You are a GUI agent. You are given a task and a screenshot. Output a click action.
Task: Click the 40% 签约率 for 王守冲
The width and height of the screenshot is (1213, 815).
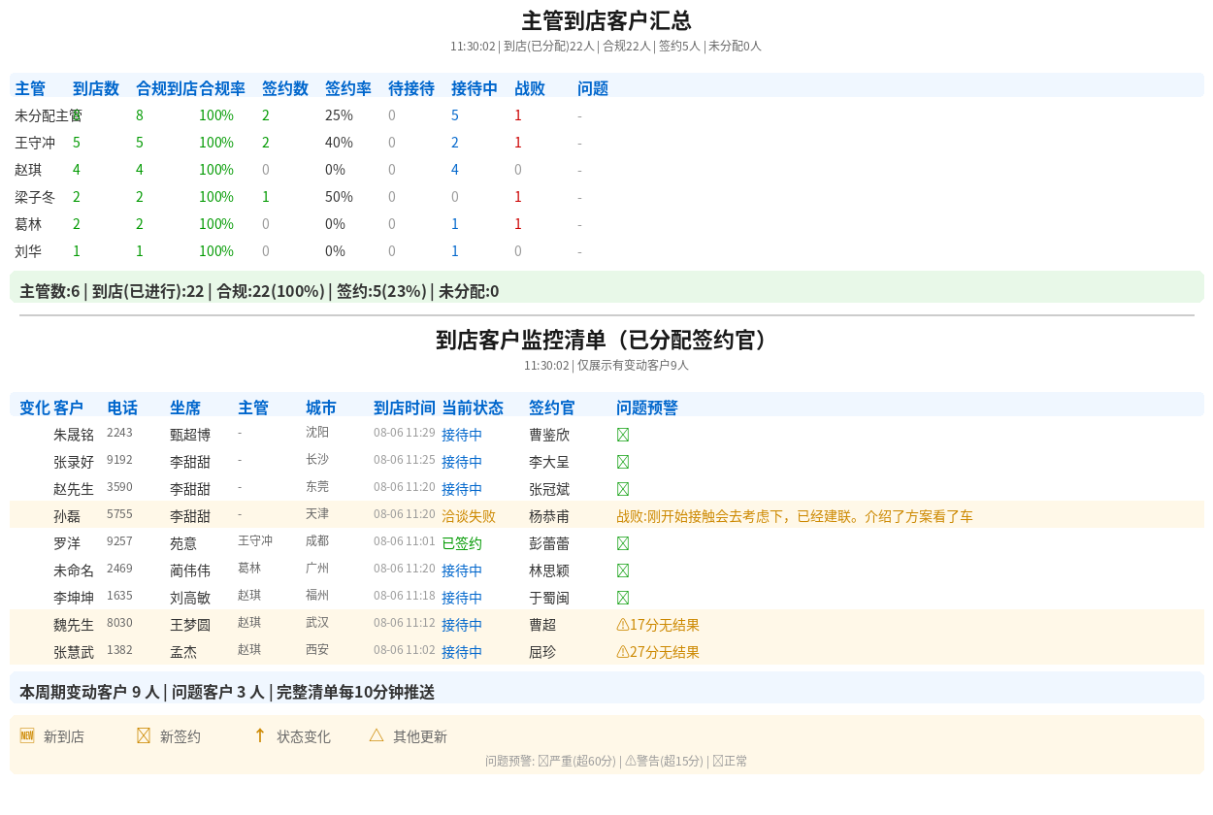click(x=339, y=143)
